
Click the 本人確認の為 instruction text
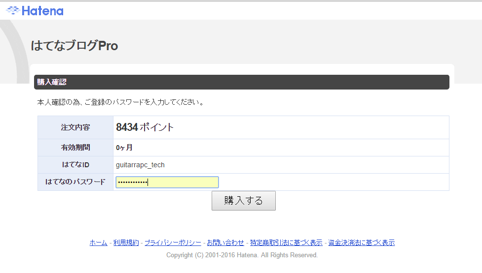coord(120,102)
